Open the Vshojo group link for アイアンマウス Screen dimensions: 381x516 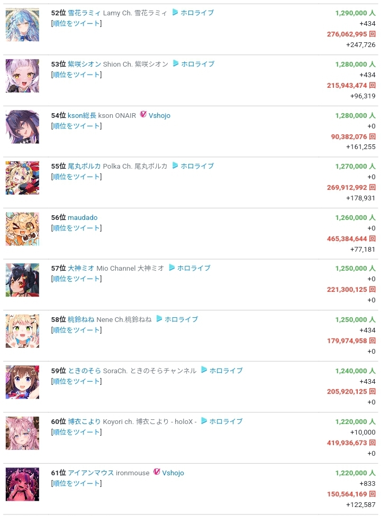tap(173, 473)
